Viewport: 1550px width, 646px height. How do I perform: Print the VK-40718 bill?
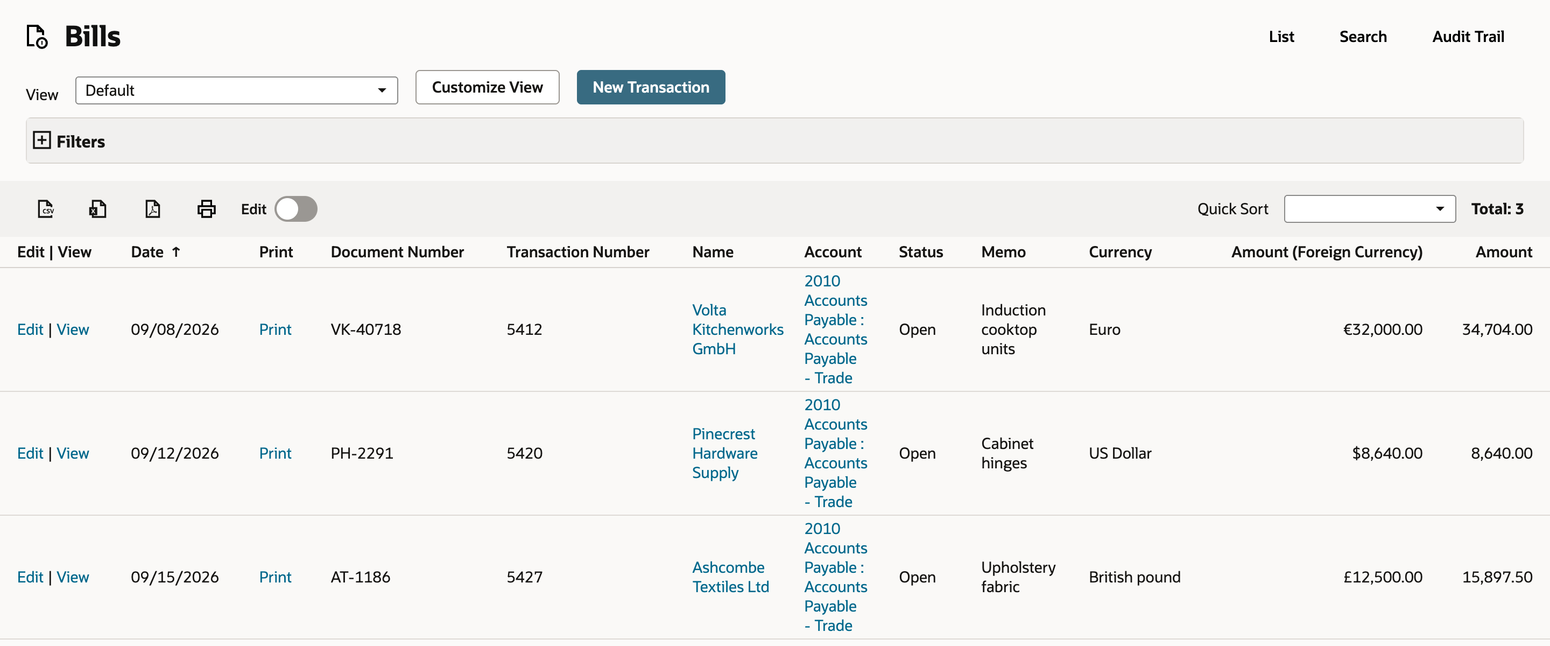pyautogui.click(x=275, y=329)
